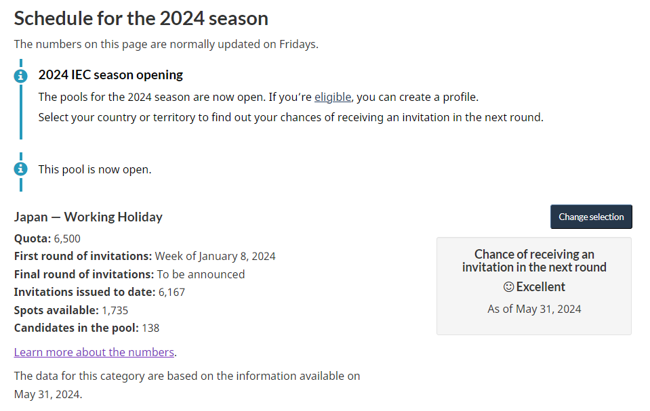The width and height of the screenshot is (650, 411).
Task: Click the smiley face icon next to Excellent
Action: point(508,286)
